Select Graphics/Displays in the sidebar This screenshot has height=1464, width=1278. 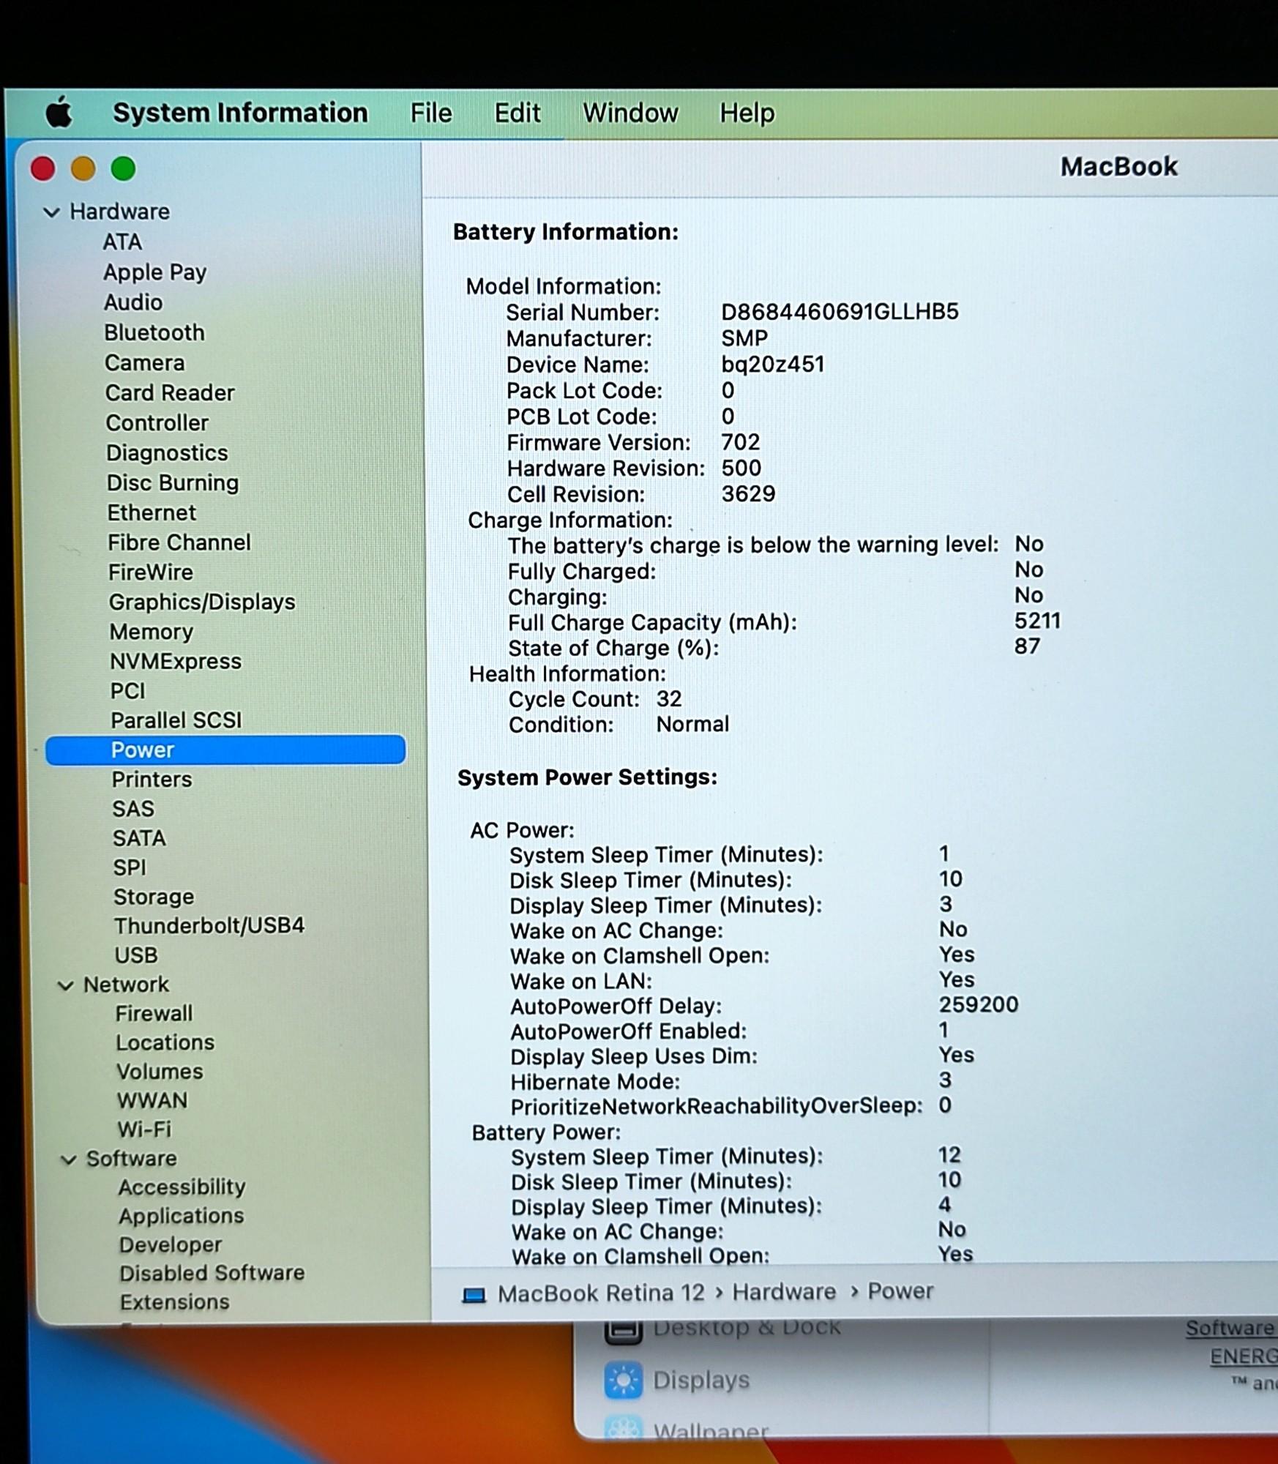202,602
